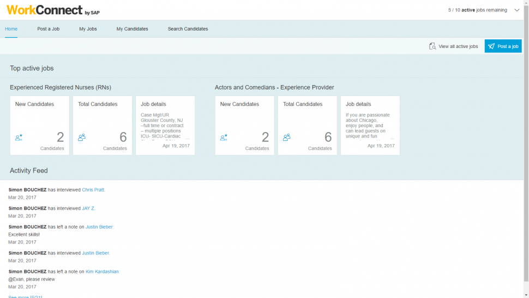Click the ellipsis in the Actors job details

(x=392, y=139)
